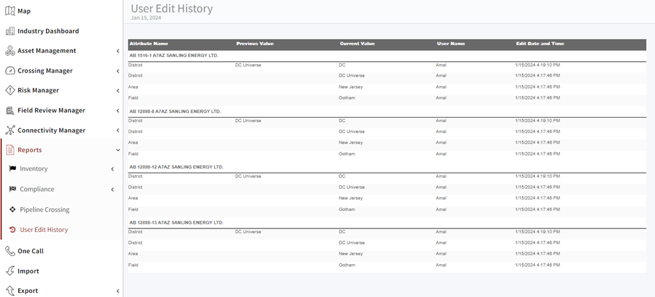Expand the Connectivity Manager chevron
Image resolution: width=655 pixels, height=297 pixels.
(x=118, y=130)
